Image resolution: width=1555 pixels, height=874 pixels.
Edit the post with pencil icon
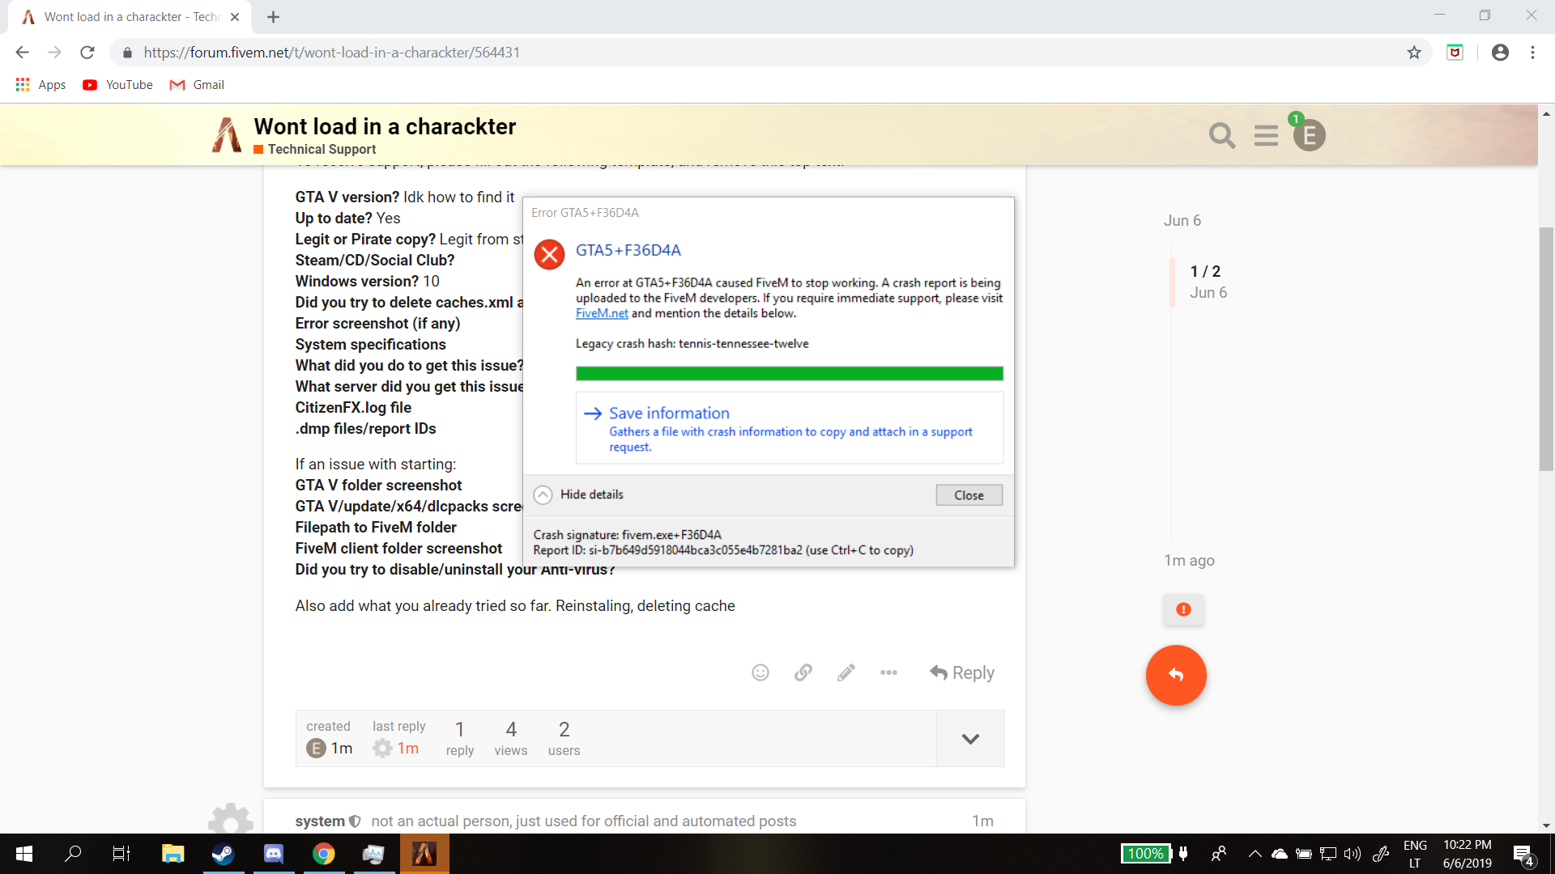tap(846, 672)
